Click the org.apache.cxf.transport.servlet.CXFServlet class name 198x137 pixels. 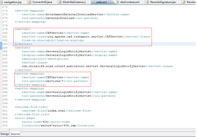[x=85, y=37]
